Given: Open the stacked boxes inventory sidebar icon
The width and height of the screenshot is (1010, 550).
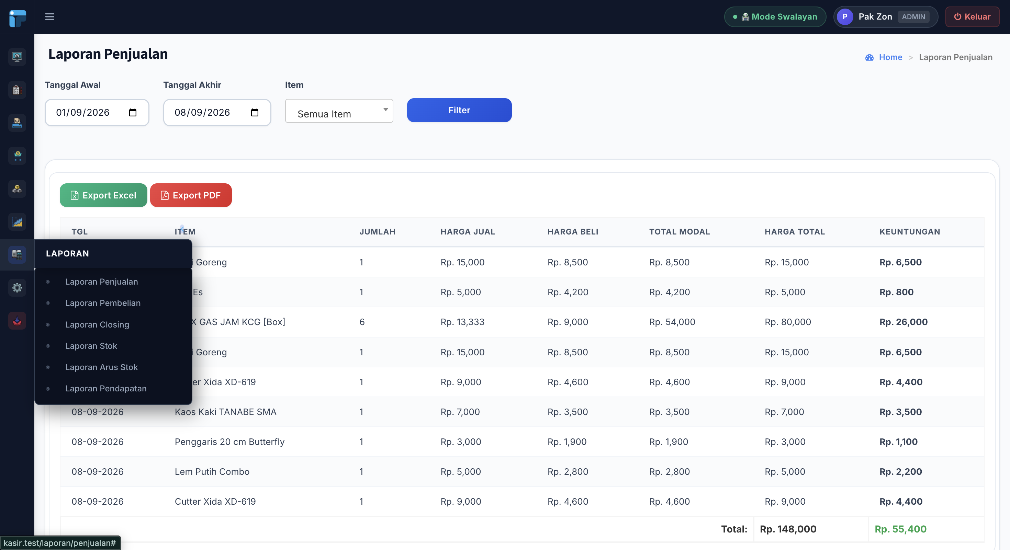Looking at the screenshot, I should point(17,189).
